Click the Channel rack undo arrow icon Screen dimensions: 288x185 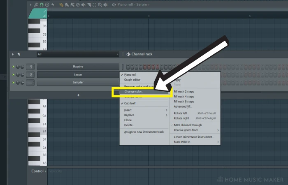[19, 54]
